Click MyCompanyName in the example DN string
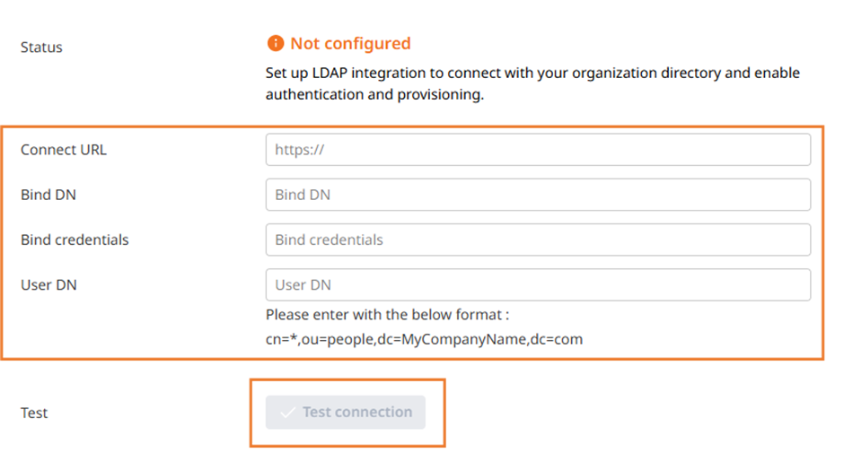 (464, 339)
